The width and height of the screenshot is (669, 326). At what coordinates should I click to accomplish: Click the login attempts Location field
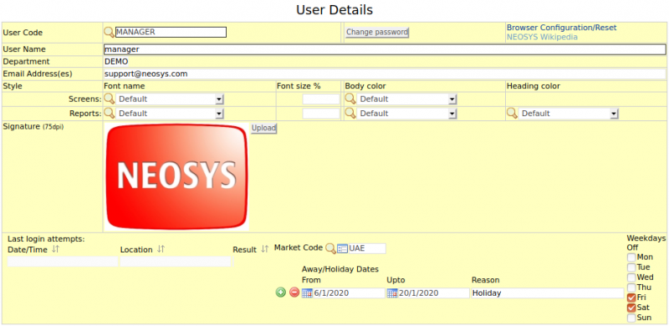(x=175, y=262)
